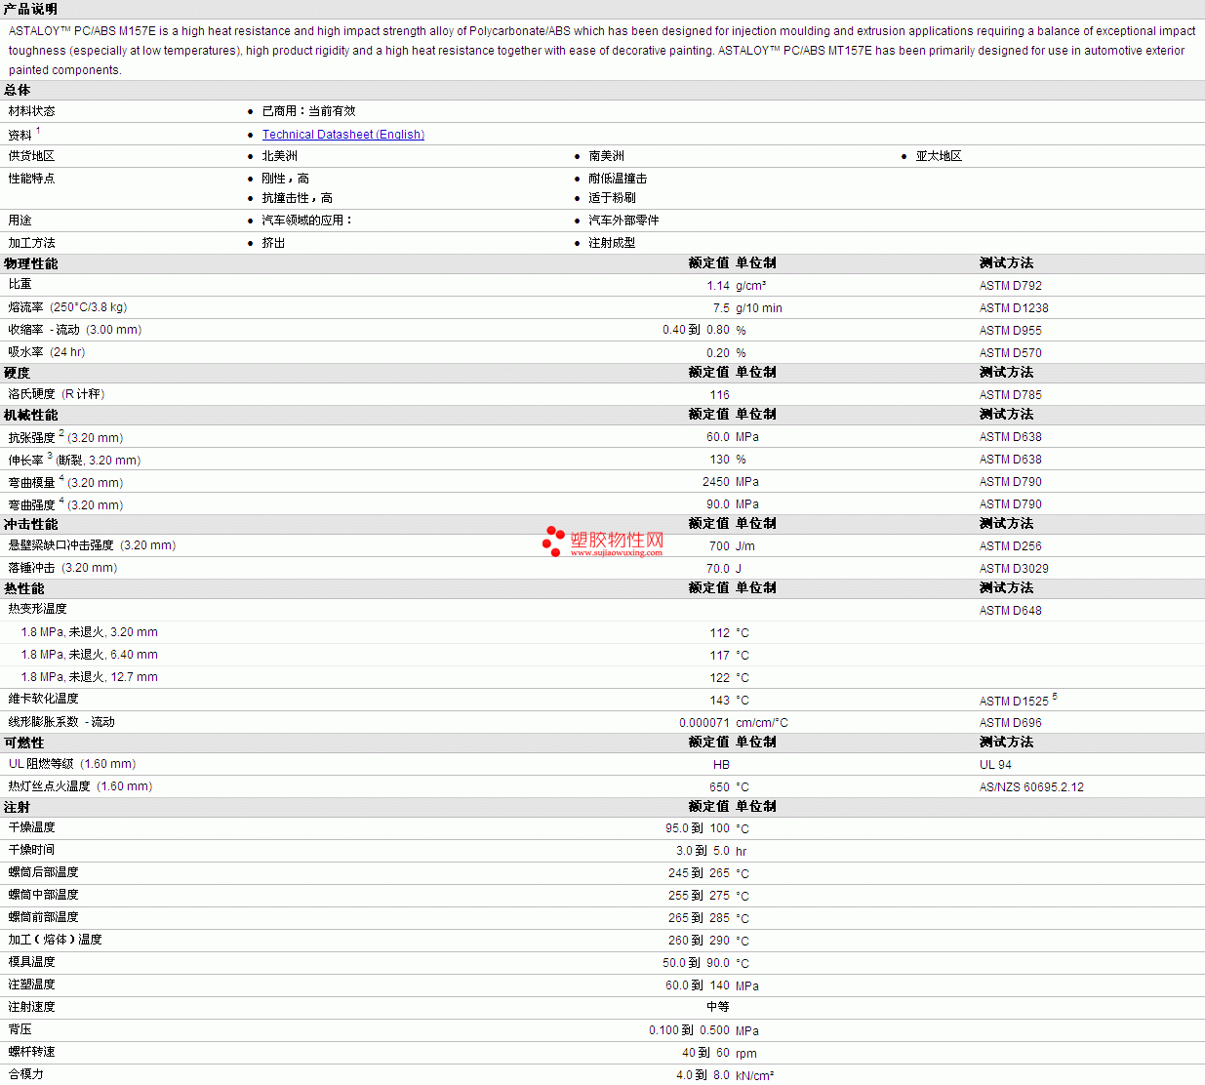Click the 合模力 row label
This screenshot has width=1205, height=1085.
pyautogui.click(x=25, y=1074)
